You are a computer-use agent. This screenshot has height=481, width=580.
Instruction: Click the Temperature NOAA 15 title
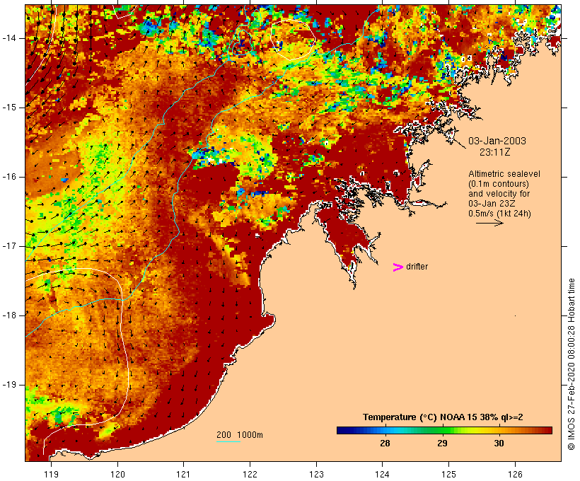[x=443, y=417]
